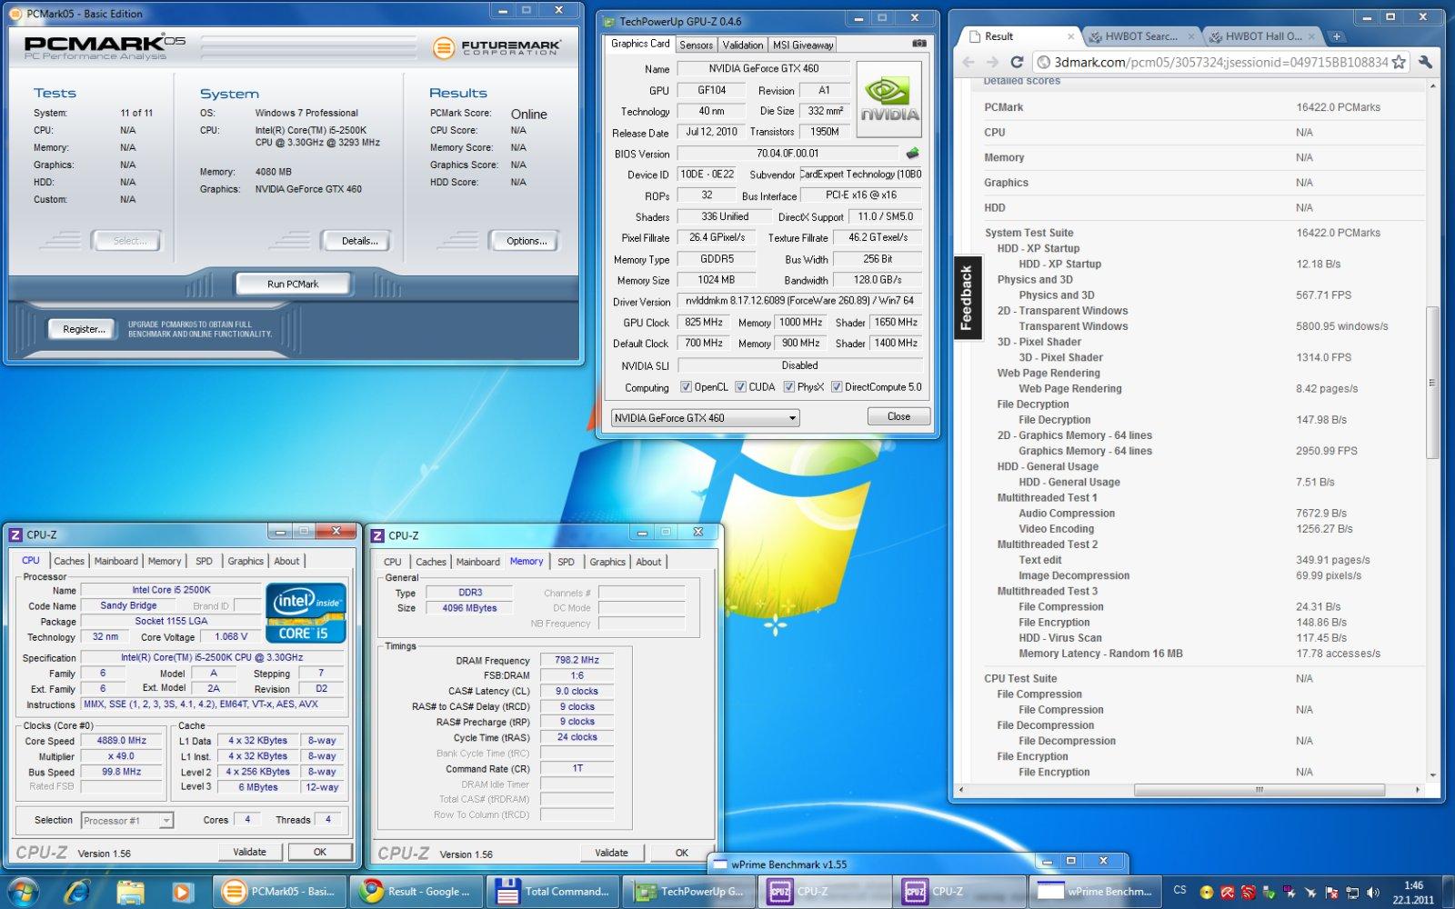Bookmark the page with the star icon
1455x909 pixels.
point(1399,62)
